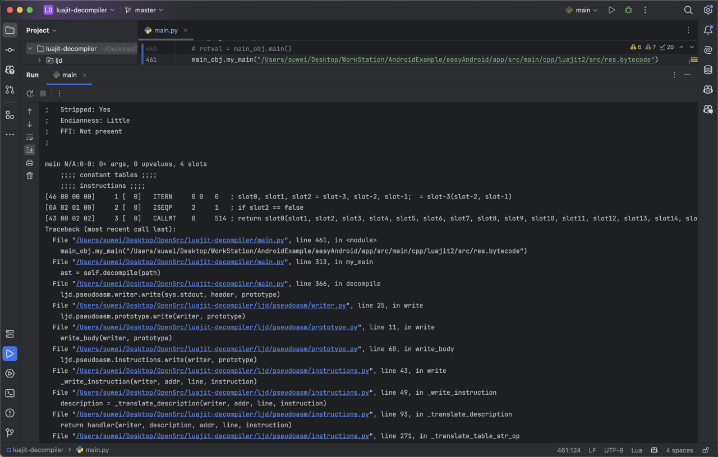Screen dimensions: 718x457
Task: Clear all console output with trash icon
Action: pyautogui.click(x=30, y=176)
